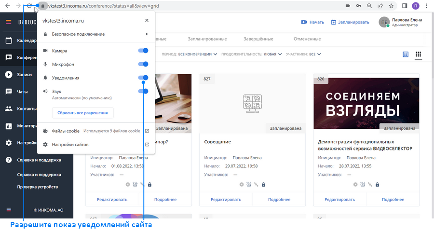Click Подробнее on the Совещание card

279,200
